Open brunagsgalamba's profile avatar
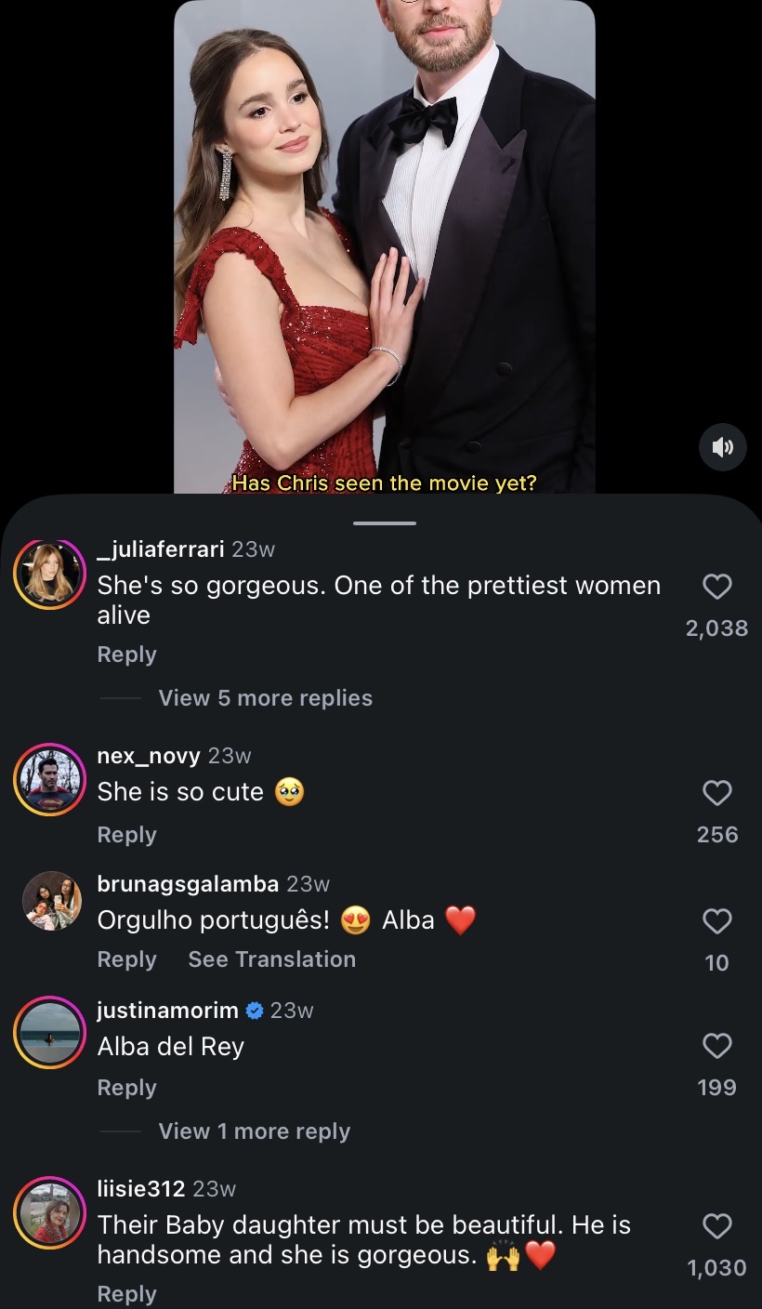Viewport: 762px width, 1309px height. 51,901
